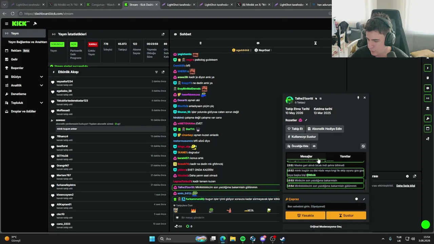Image resolution: width=434 pixels, height=244 pixels.
Task: Open File Explorer from the taskbar
Action: 233,239
